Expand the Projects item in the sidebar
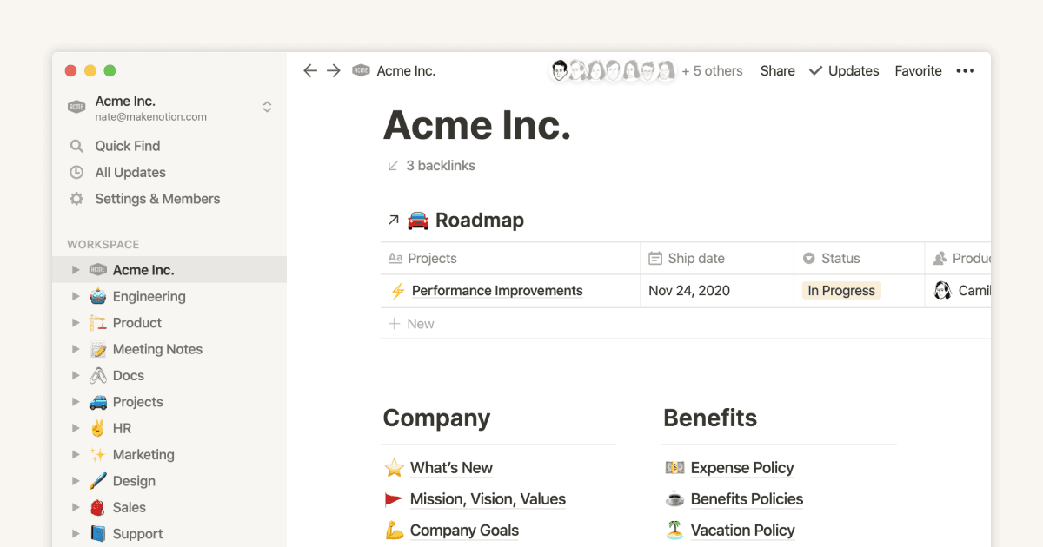Image resolution: width=1043 pixels, height=547 pixels. click(76, 401)
